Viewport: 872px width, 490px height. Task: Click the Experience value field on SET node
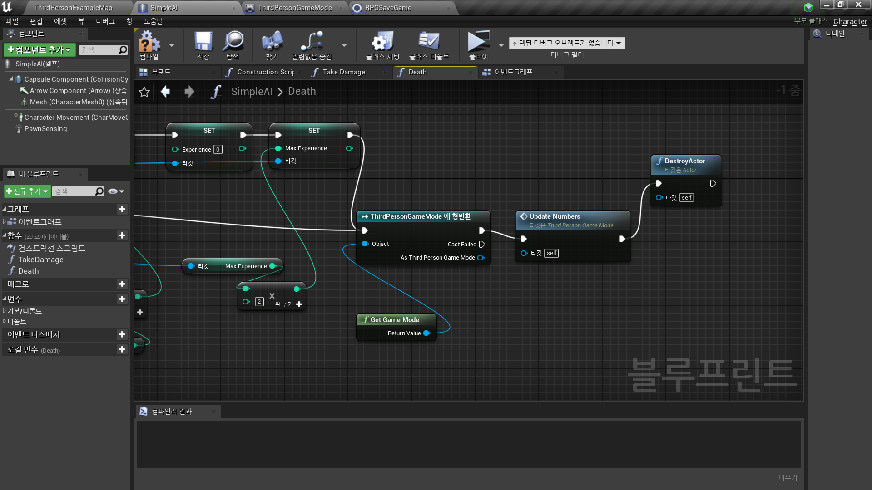tap(218, 150)
